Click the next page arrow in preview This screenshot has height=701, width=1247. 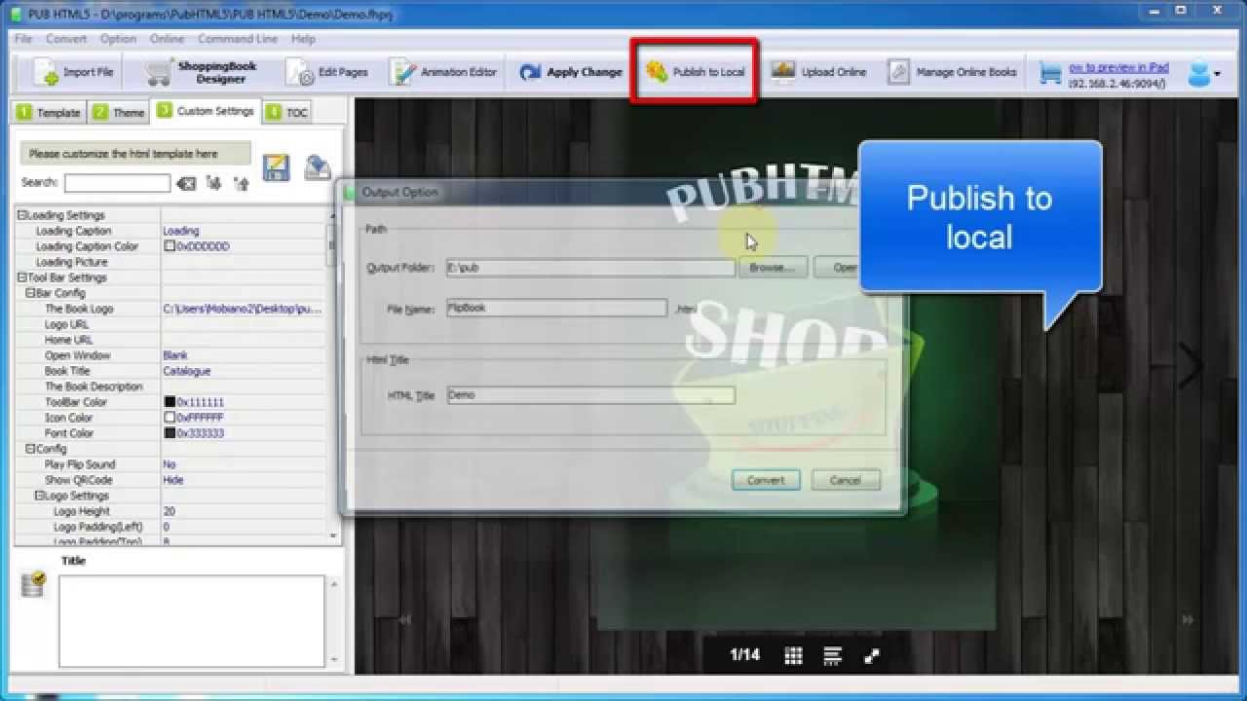[x=1190, y=364]
